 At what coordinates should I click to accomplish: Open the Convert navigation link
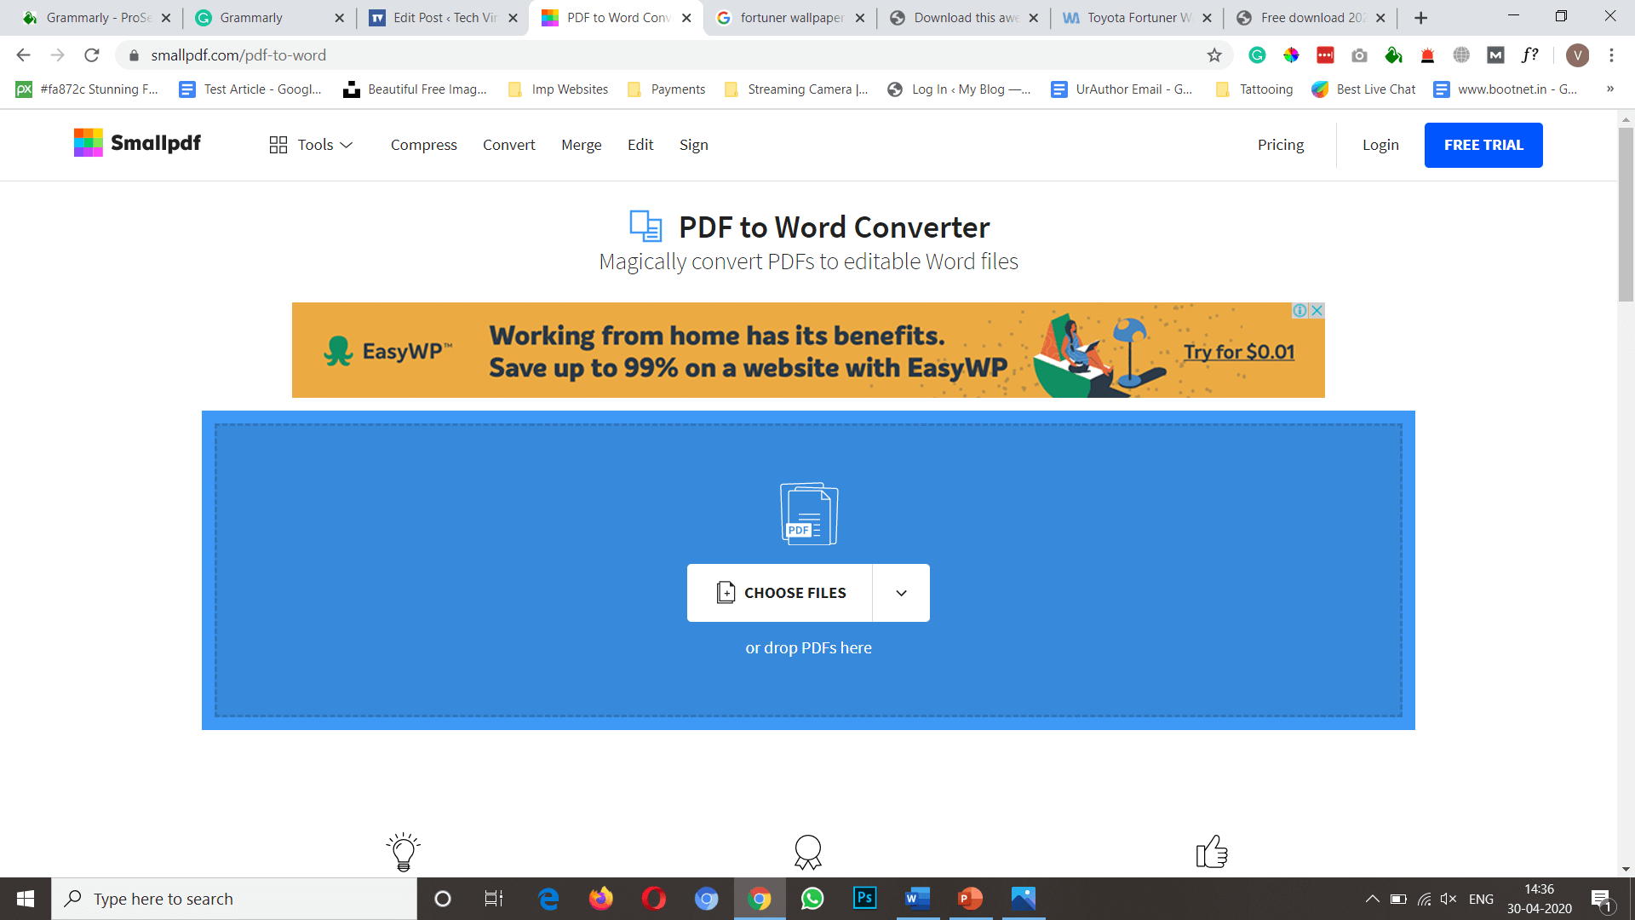pos(508,144)
